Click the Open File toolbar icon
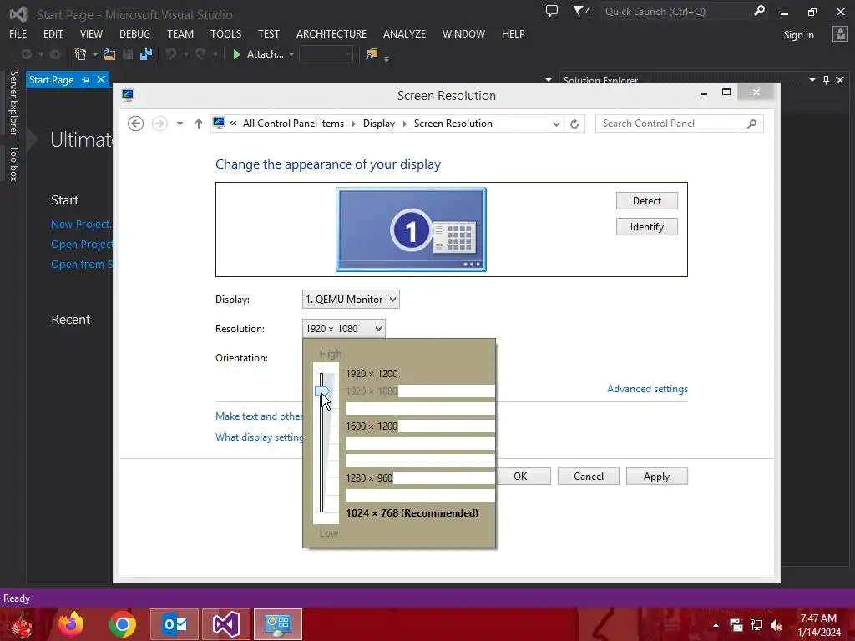Screen dimensions: 855x641 (109, 54)
